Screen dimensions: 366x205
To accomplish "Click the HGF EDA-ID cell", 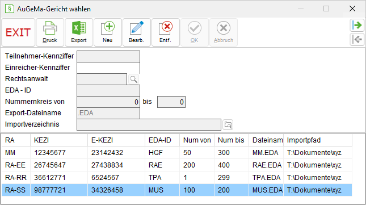I will tap(162, 153).
